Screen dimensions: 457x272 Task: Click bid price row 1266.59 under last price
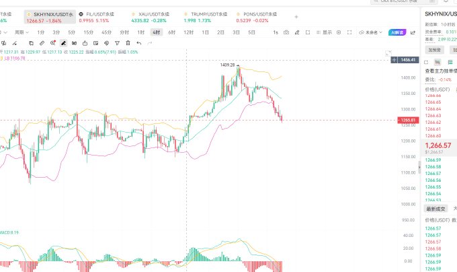coord(433,160)
